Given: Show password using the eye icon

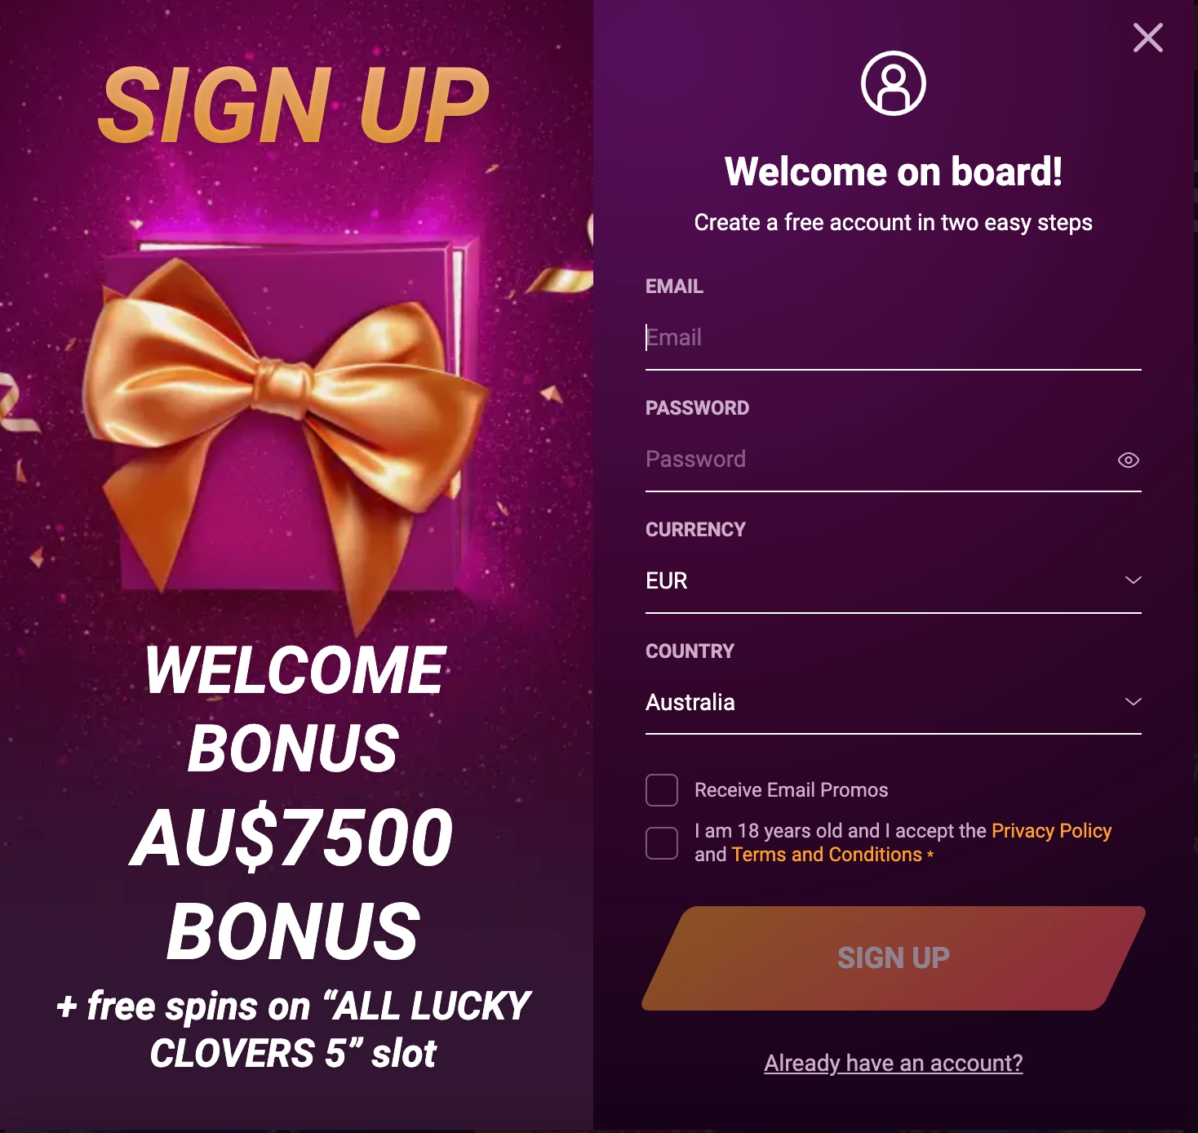Looking at the screenshot, I should (x=1128, y=460).
